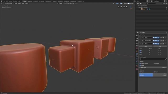Open the Output properties tab icon
Image resolution: width=168 pixels, height=94 pixels.
[137, 41]
